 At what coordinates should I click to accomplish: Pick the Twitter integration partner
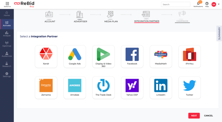(x=190, y=87)
